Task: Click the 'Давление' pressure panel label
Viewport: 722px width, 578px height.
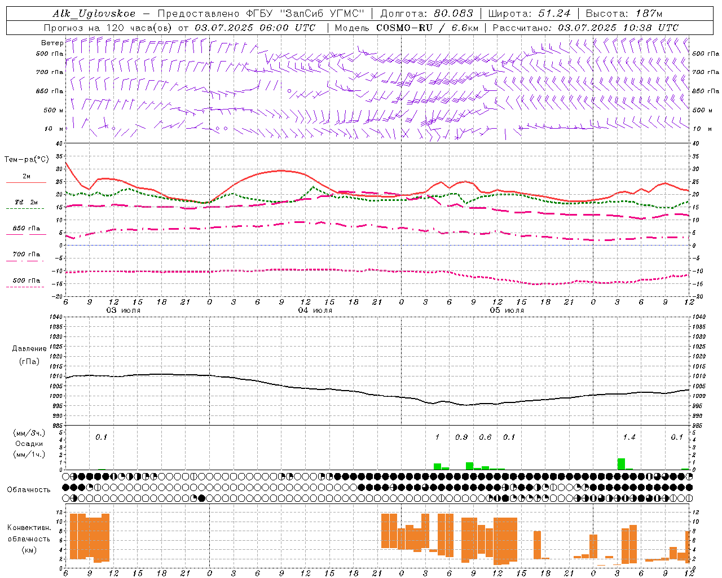Action: (29, 348)
